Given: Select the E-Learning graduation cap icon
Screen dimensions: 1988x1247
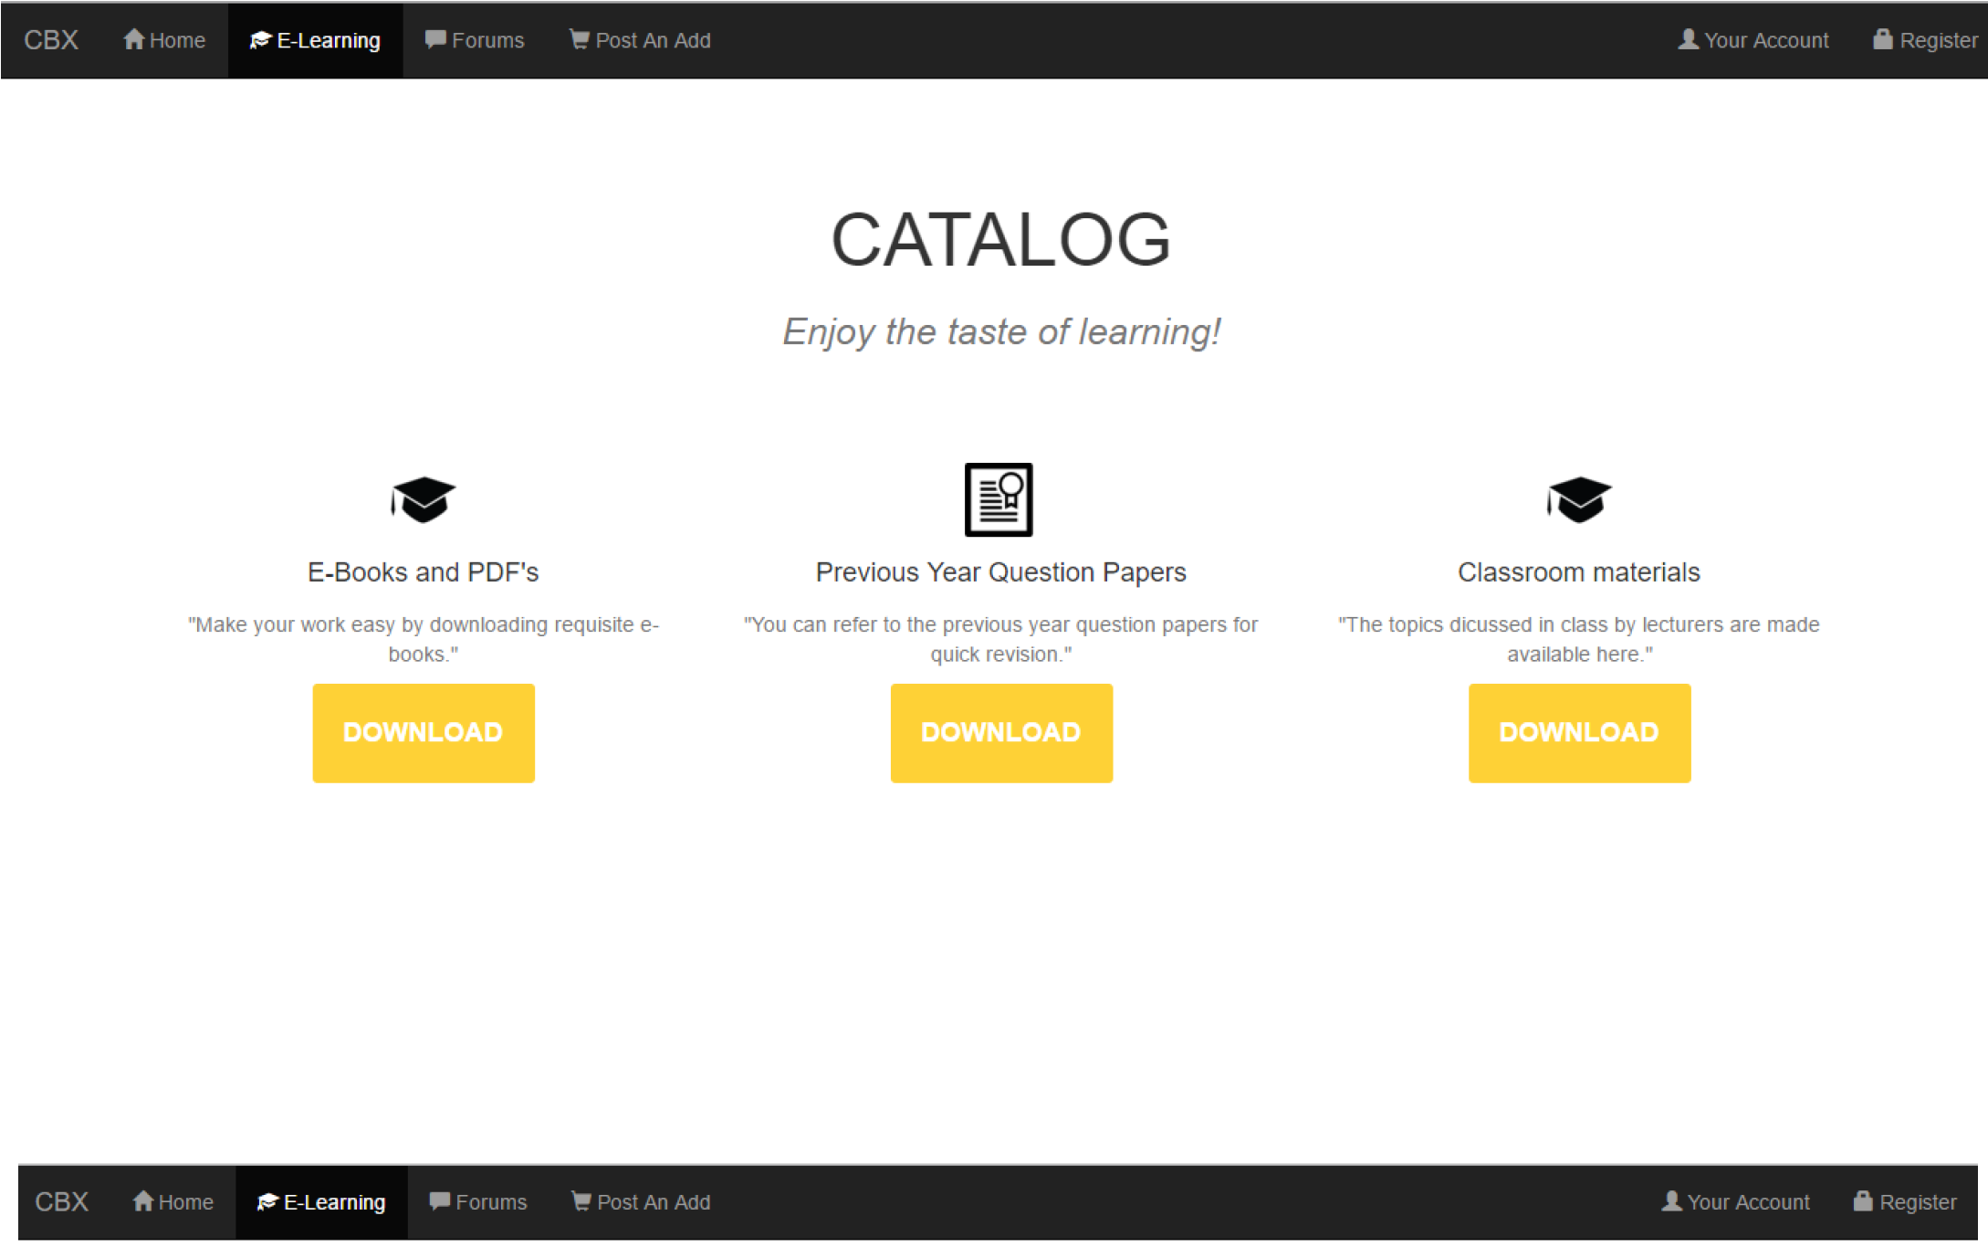Looking at the screenshot, I should click(258, 39).
